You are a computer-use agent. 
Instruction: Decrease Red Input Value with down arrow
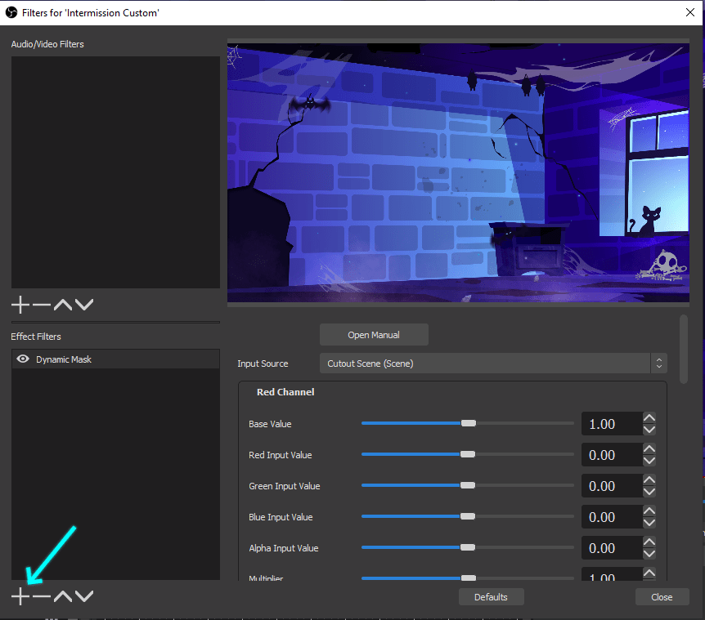click(x=649, y=461)
